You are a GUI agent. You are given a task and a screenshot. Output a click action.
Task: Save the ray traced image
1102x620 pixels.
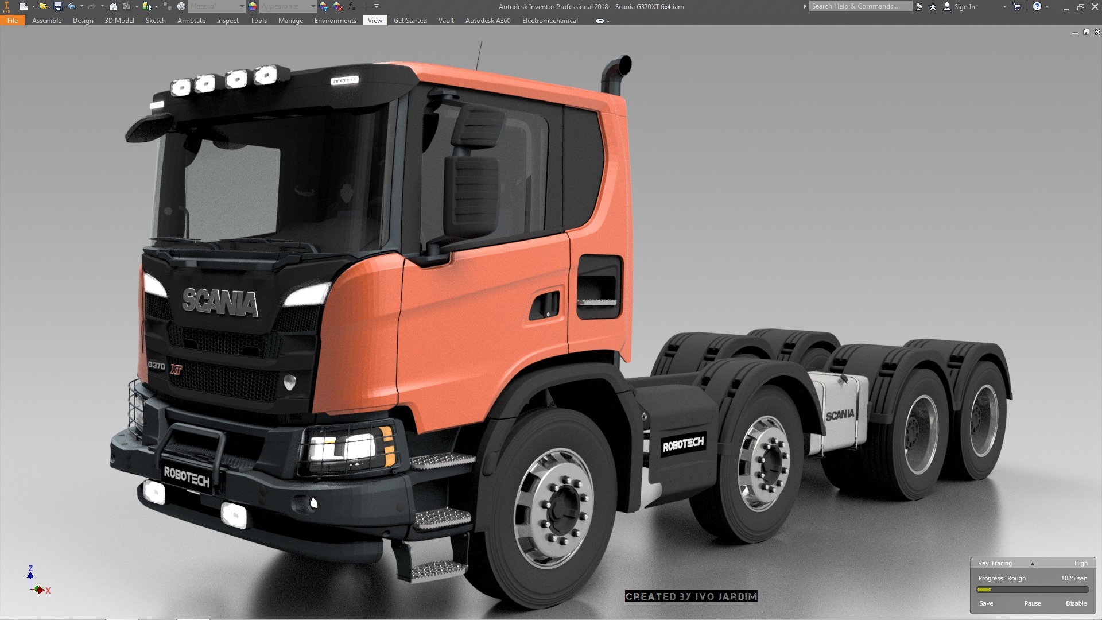click(x=986, y=603)
